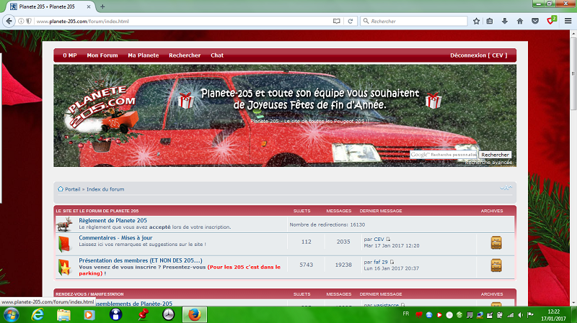Reload the page with the refresh icon
This screenshot has width=577, height=323.
[351, 22]
